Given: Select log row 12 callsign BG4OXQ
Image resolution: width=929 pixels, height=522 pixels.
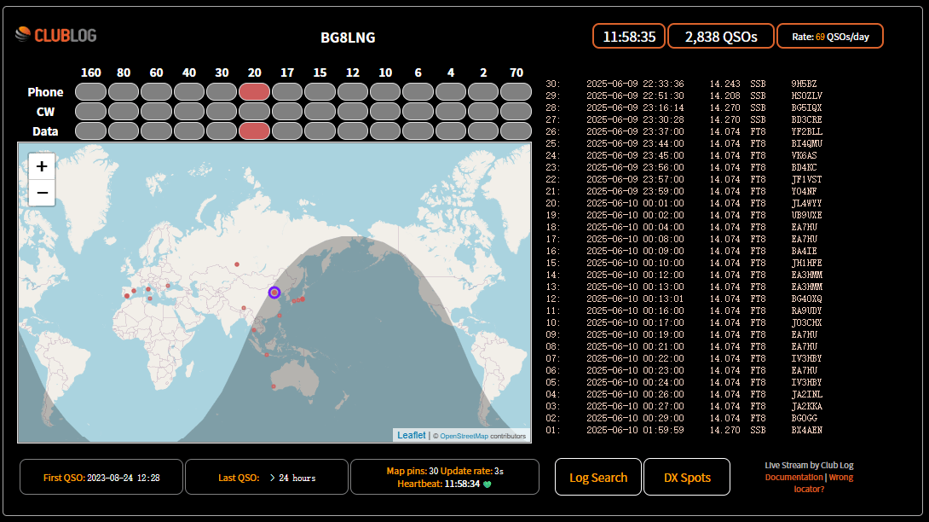Looking at the screenshot, I should [x=806, y=299].
